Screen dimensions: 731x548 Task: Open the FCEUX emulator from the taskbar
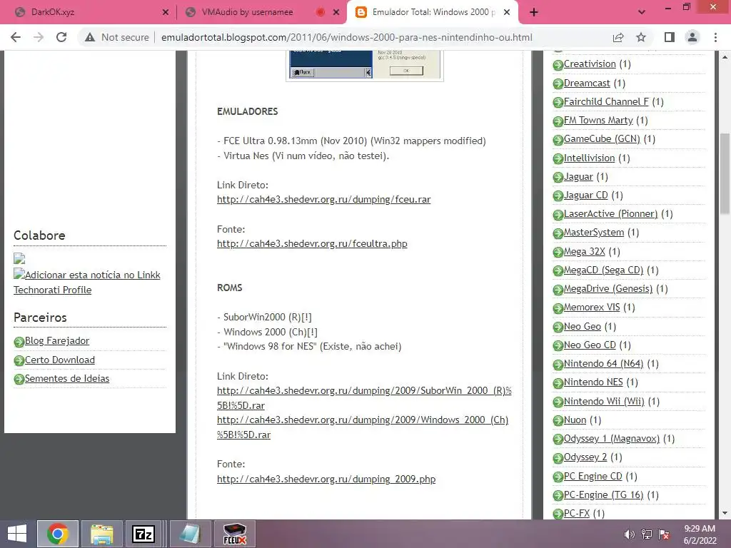point(234,534)
